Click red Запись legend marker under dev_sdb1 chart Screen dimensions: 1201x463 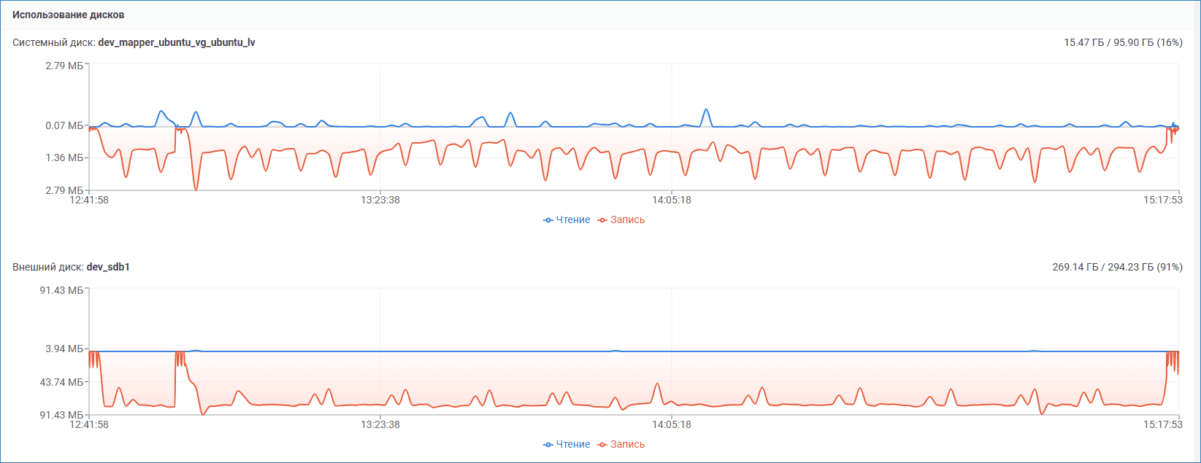coord(602,445)
